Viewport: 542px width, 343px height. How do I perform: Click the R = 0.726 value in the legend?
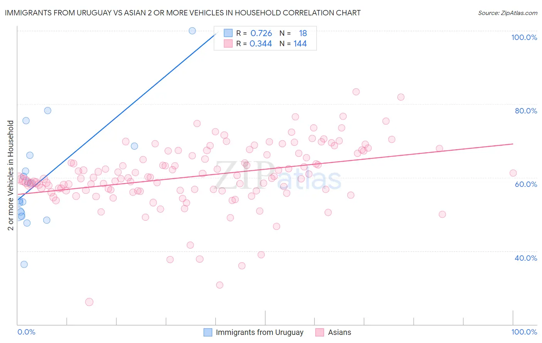(x=254, y=33)
